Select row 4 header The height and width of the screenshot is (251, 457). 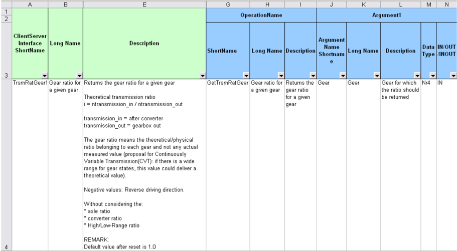6,165
